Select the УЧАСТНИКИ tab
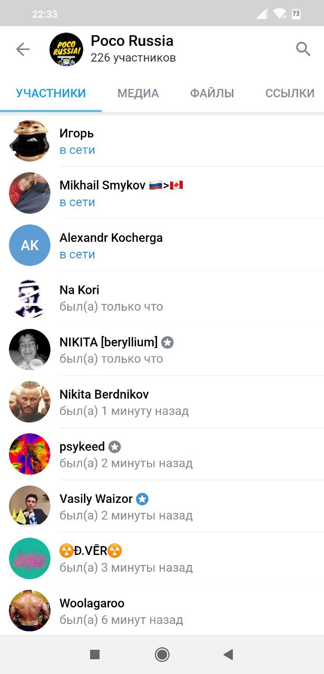This screenshot has height=674, width=324. tap(51, 94)
